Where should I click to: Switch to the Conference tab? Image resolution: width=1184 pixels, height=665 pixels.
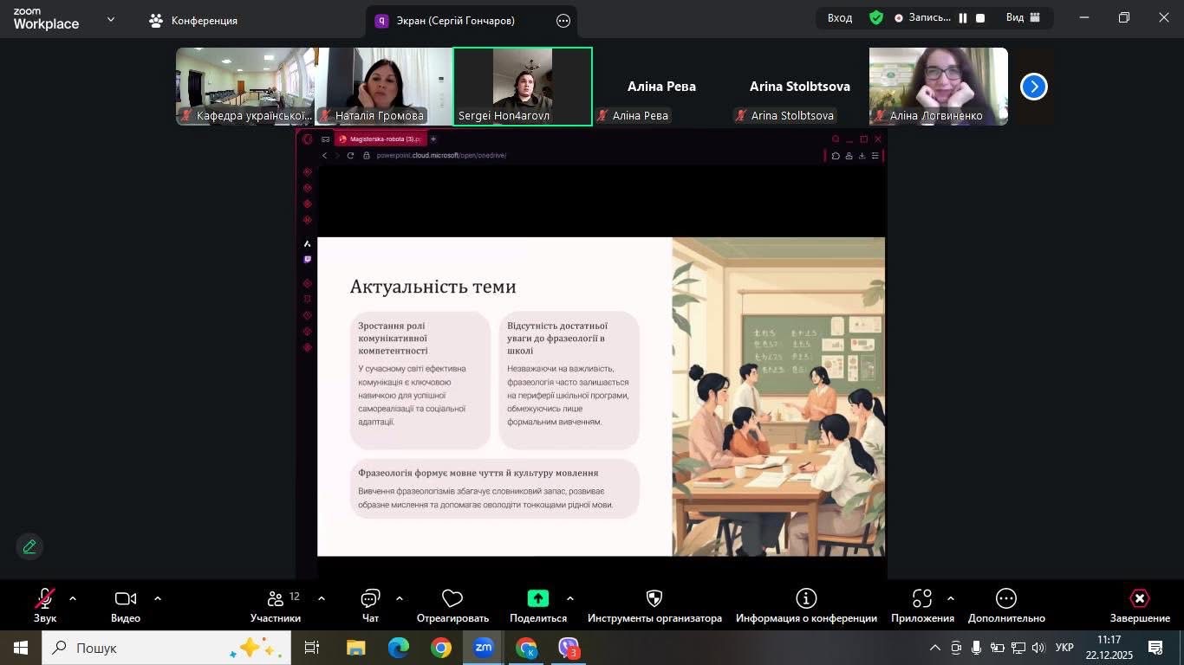(x=193, y=21)
